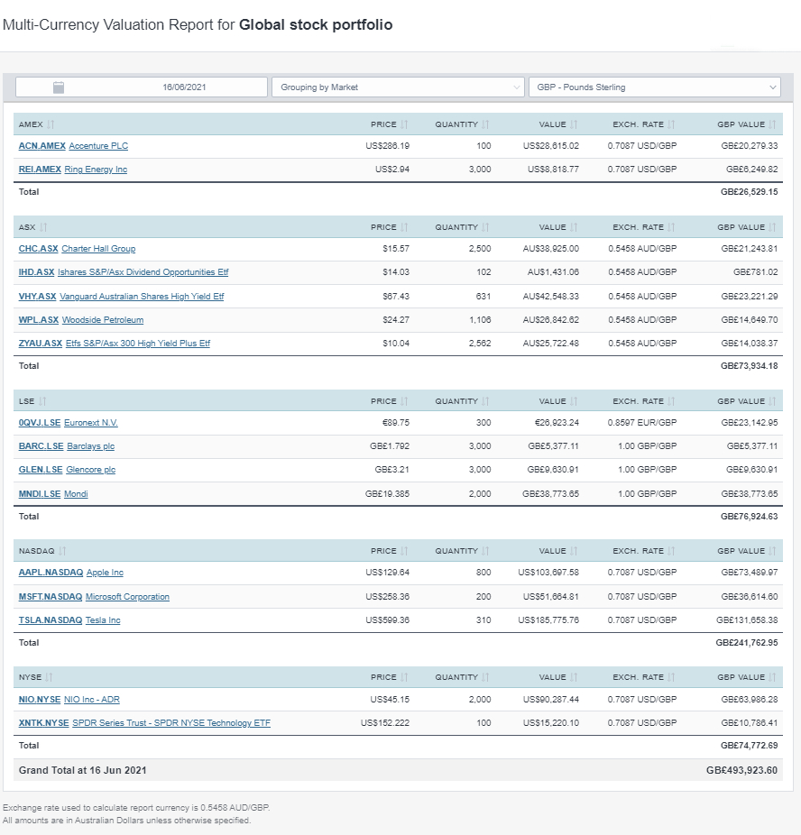Sort NASDAQ table by Quantity

tap(485, 551)
